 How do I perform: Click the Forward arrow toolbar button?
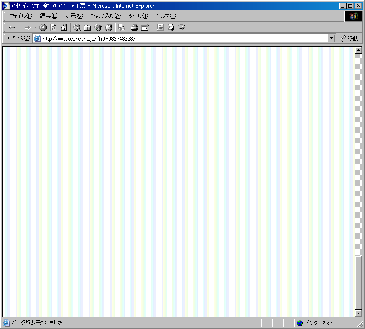pyautogui.click(x=27, y=27)
